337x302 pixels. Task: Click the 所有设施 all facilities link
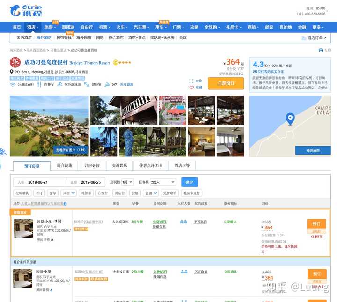coord(126,84)
